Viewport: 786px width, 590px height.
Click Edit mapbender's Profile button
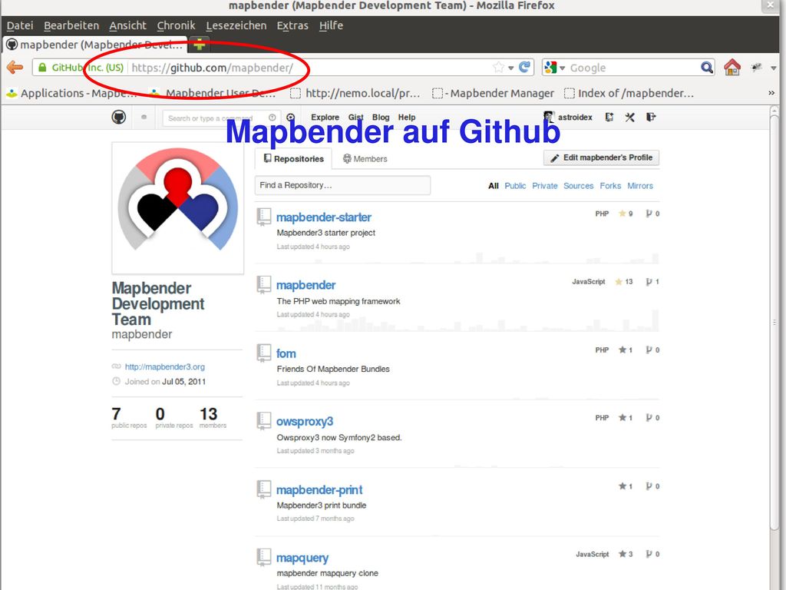[x=602, y=157]
